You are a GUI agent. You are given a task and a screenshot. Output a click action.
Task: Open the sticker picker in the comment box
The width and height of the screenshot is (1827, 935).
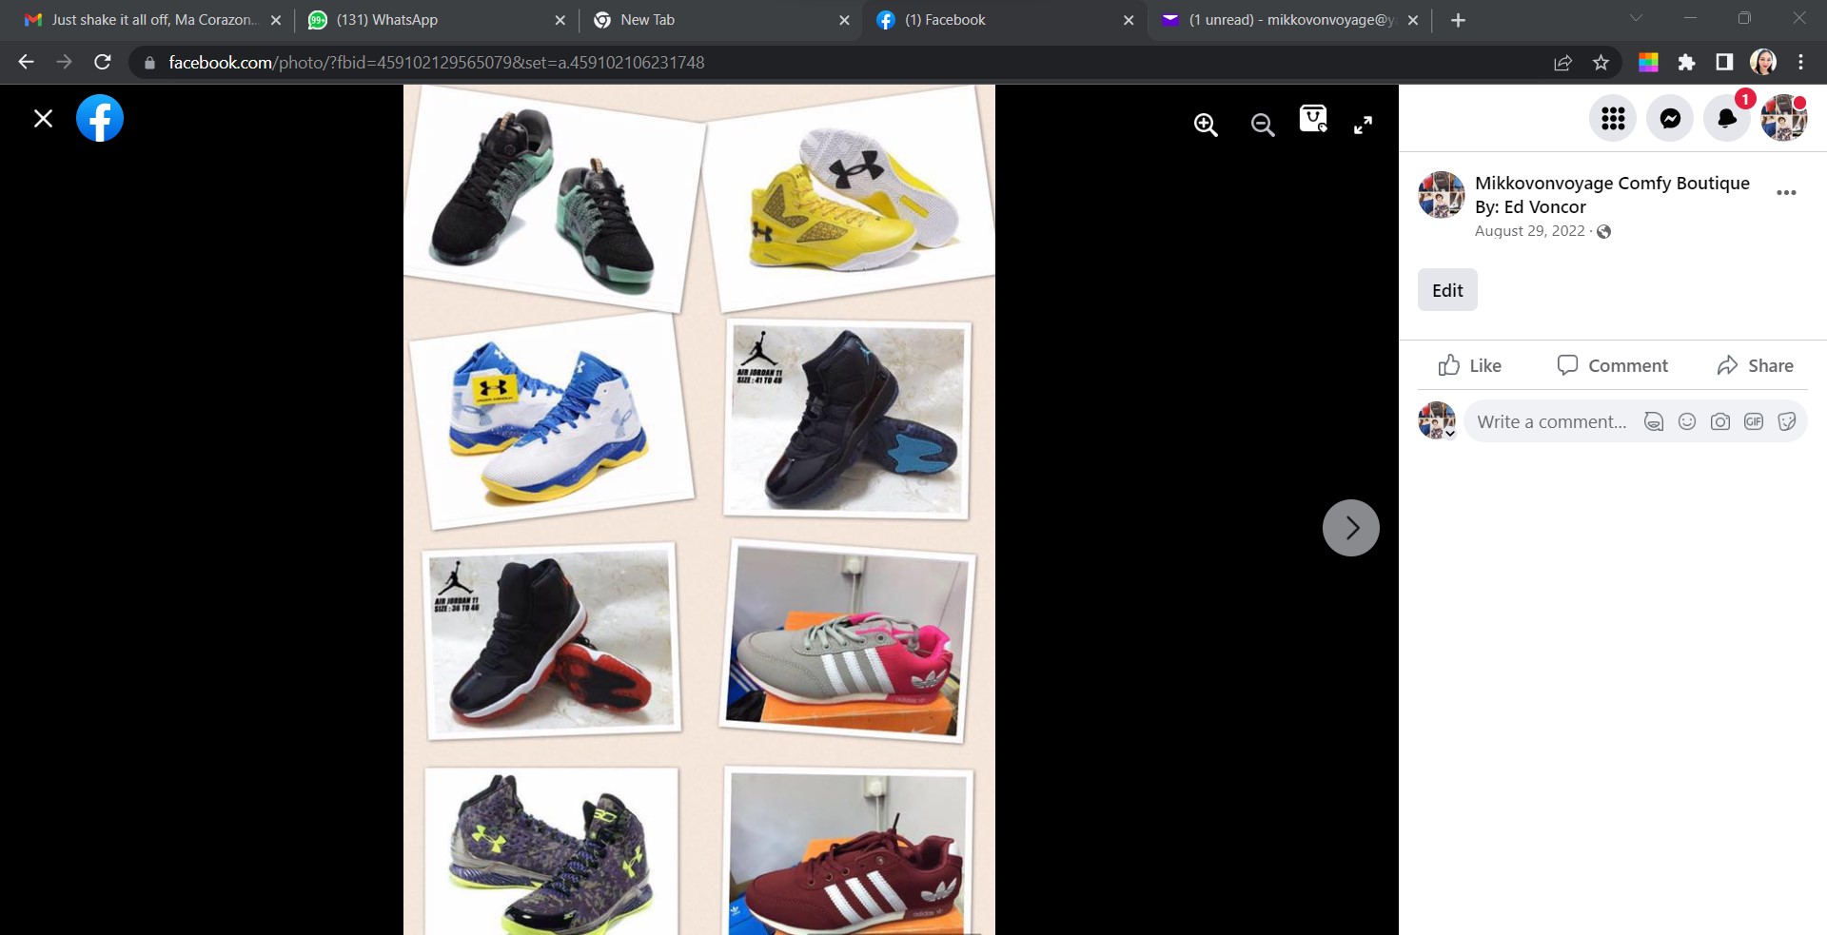click(1787, 420)
